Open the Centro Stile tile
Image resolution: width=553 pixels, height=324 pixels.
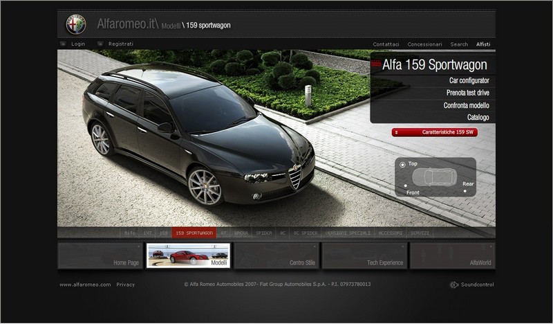[x=276, y=255]
